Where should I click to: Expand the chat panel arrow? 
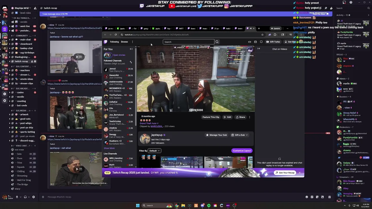259,49
